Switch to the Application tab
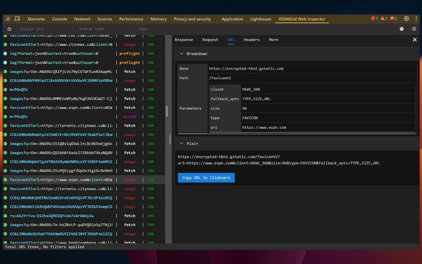Screen dimensions: 422x264 (x=232, y=19)
